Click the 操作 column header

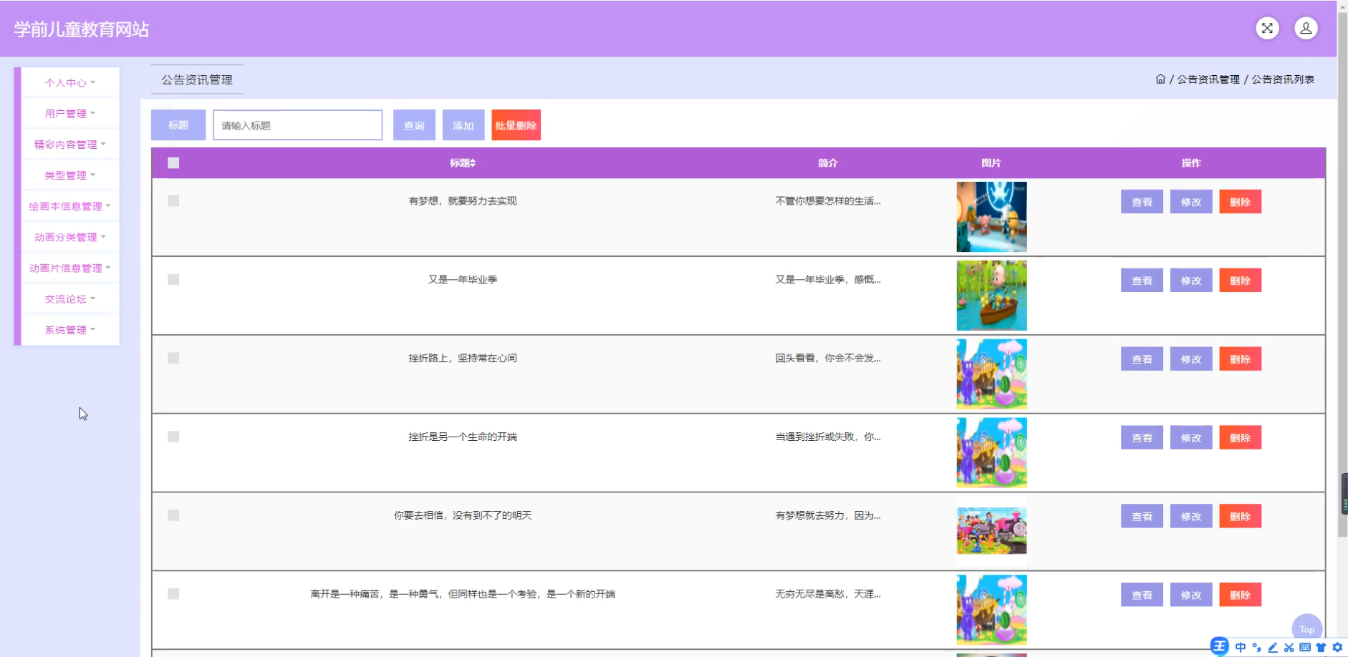point(1191,163)
